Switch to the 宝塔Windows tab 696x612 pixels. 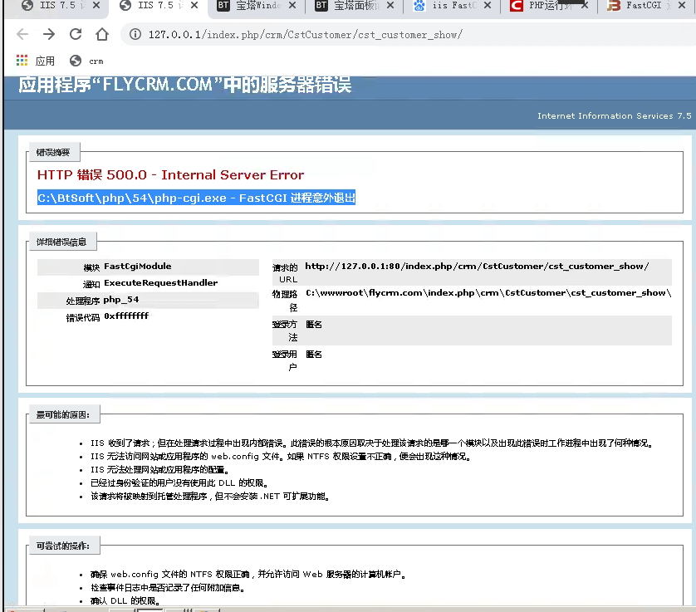coord(257,6)
